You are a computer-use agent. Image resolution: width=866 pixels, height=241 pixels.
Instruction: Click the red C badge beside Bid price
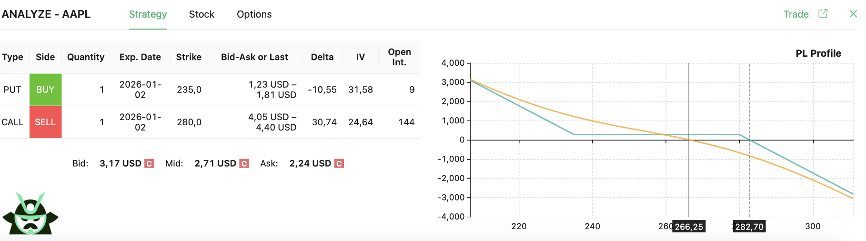click(149, 163)
